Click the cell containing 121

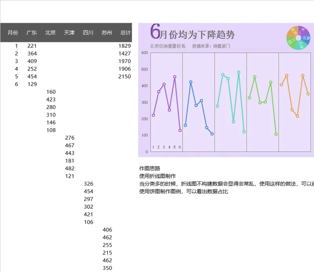tap(70, 176)
